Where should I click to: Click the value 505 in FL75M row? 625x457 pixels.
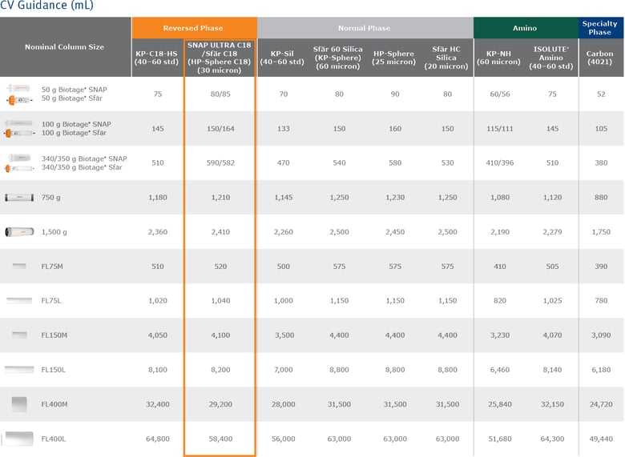click(552, 267)
